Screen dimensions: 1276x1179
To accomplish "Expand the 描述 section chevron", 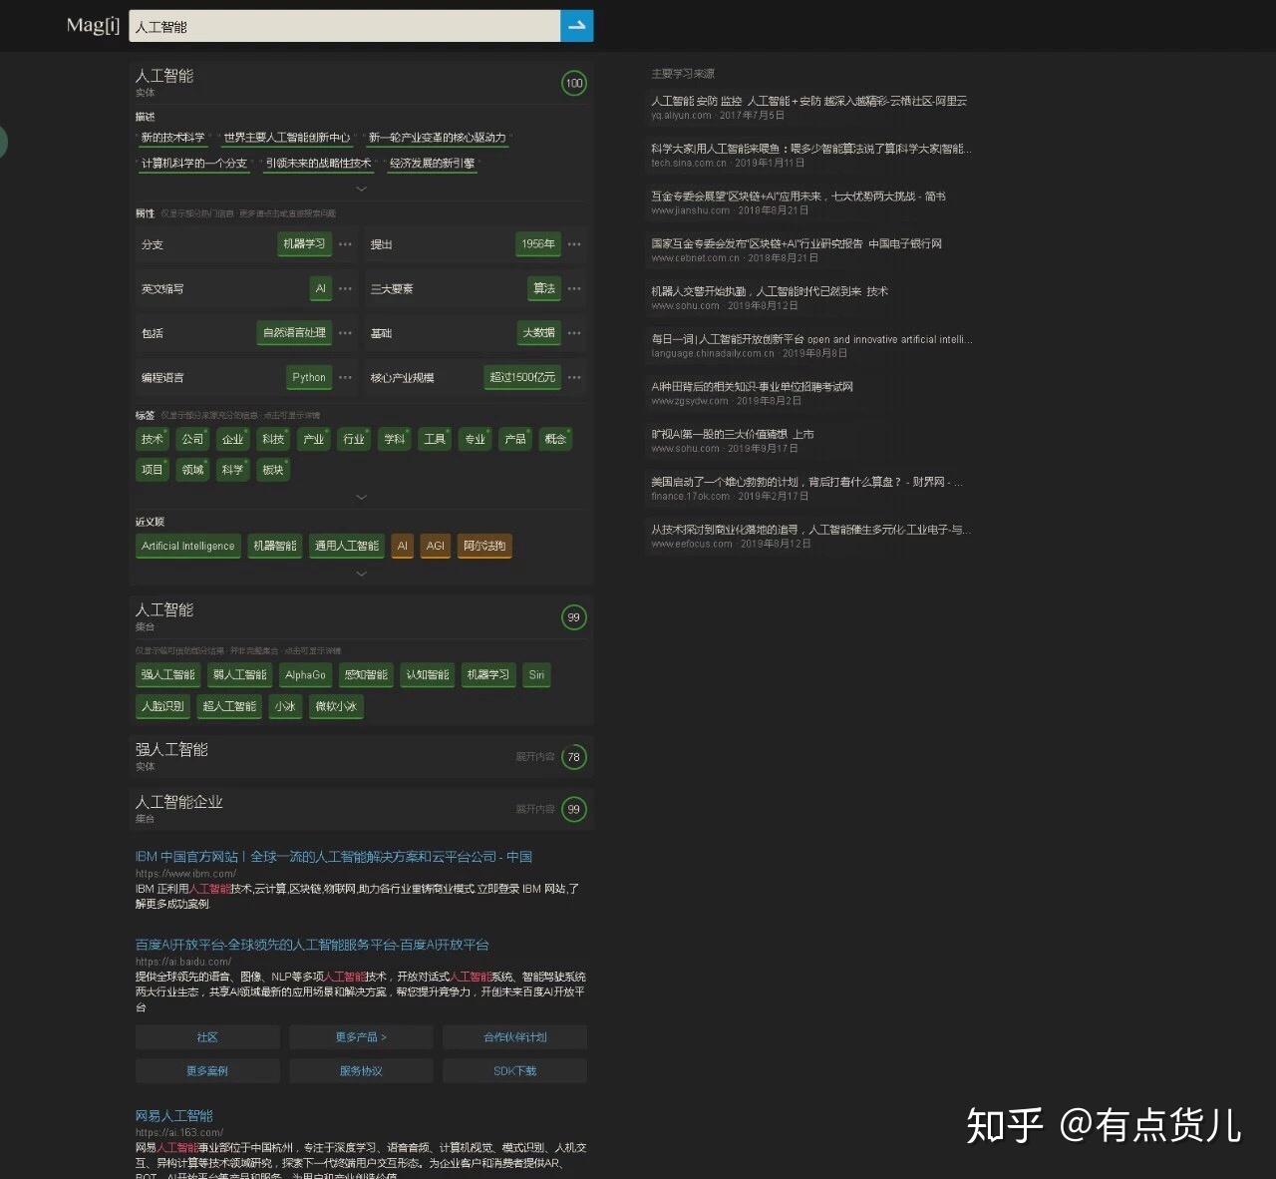I will [361, 189].
